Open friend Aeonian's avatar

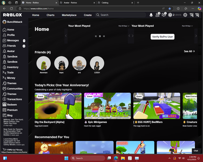click(43, 63)
